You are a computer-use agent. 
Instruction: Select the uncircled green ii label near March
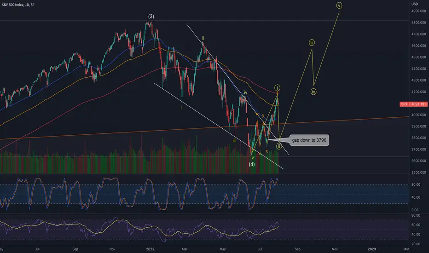tap(203, 38)
